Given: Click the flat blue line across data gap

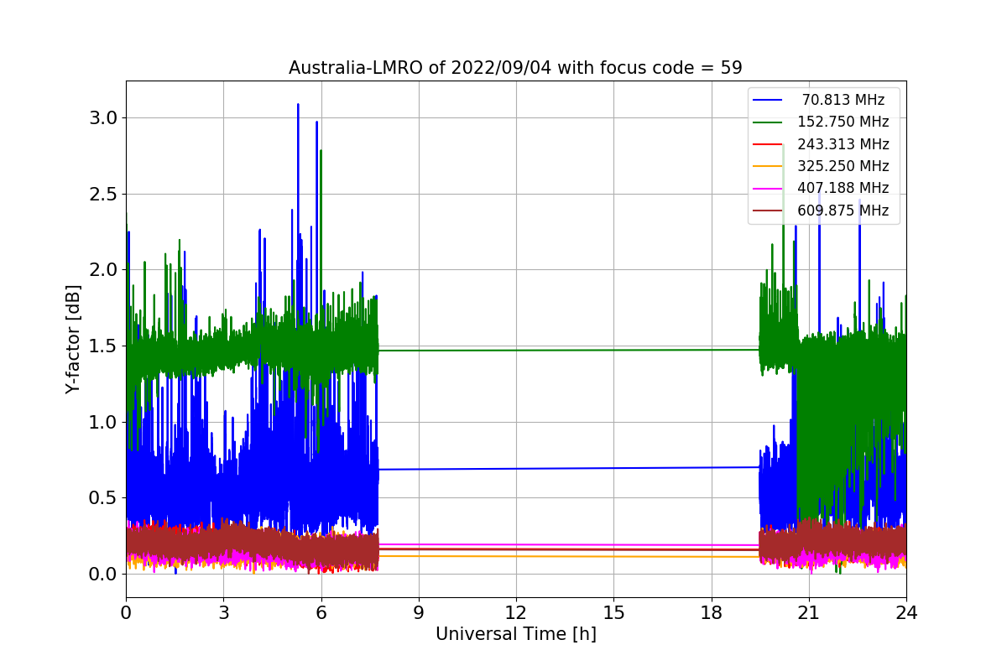Looking at the screenshot, I should [569, 468].
